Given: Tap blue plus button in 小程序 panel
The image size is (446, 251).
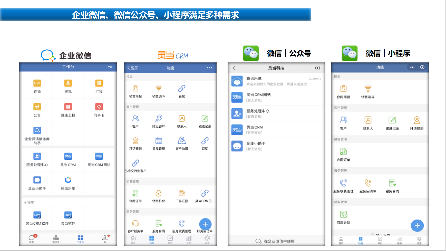Looking at the screenshot, I should tap(417, 226).
